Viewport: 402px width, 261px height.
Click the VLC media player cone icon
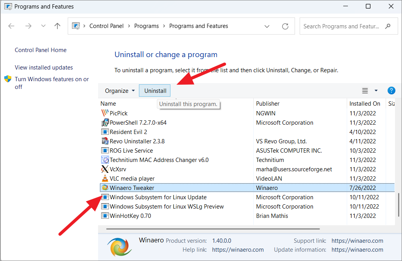(105, 178)
